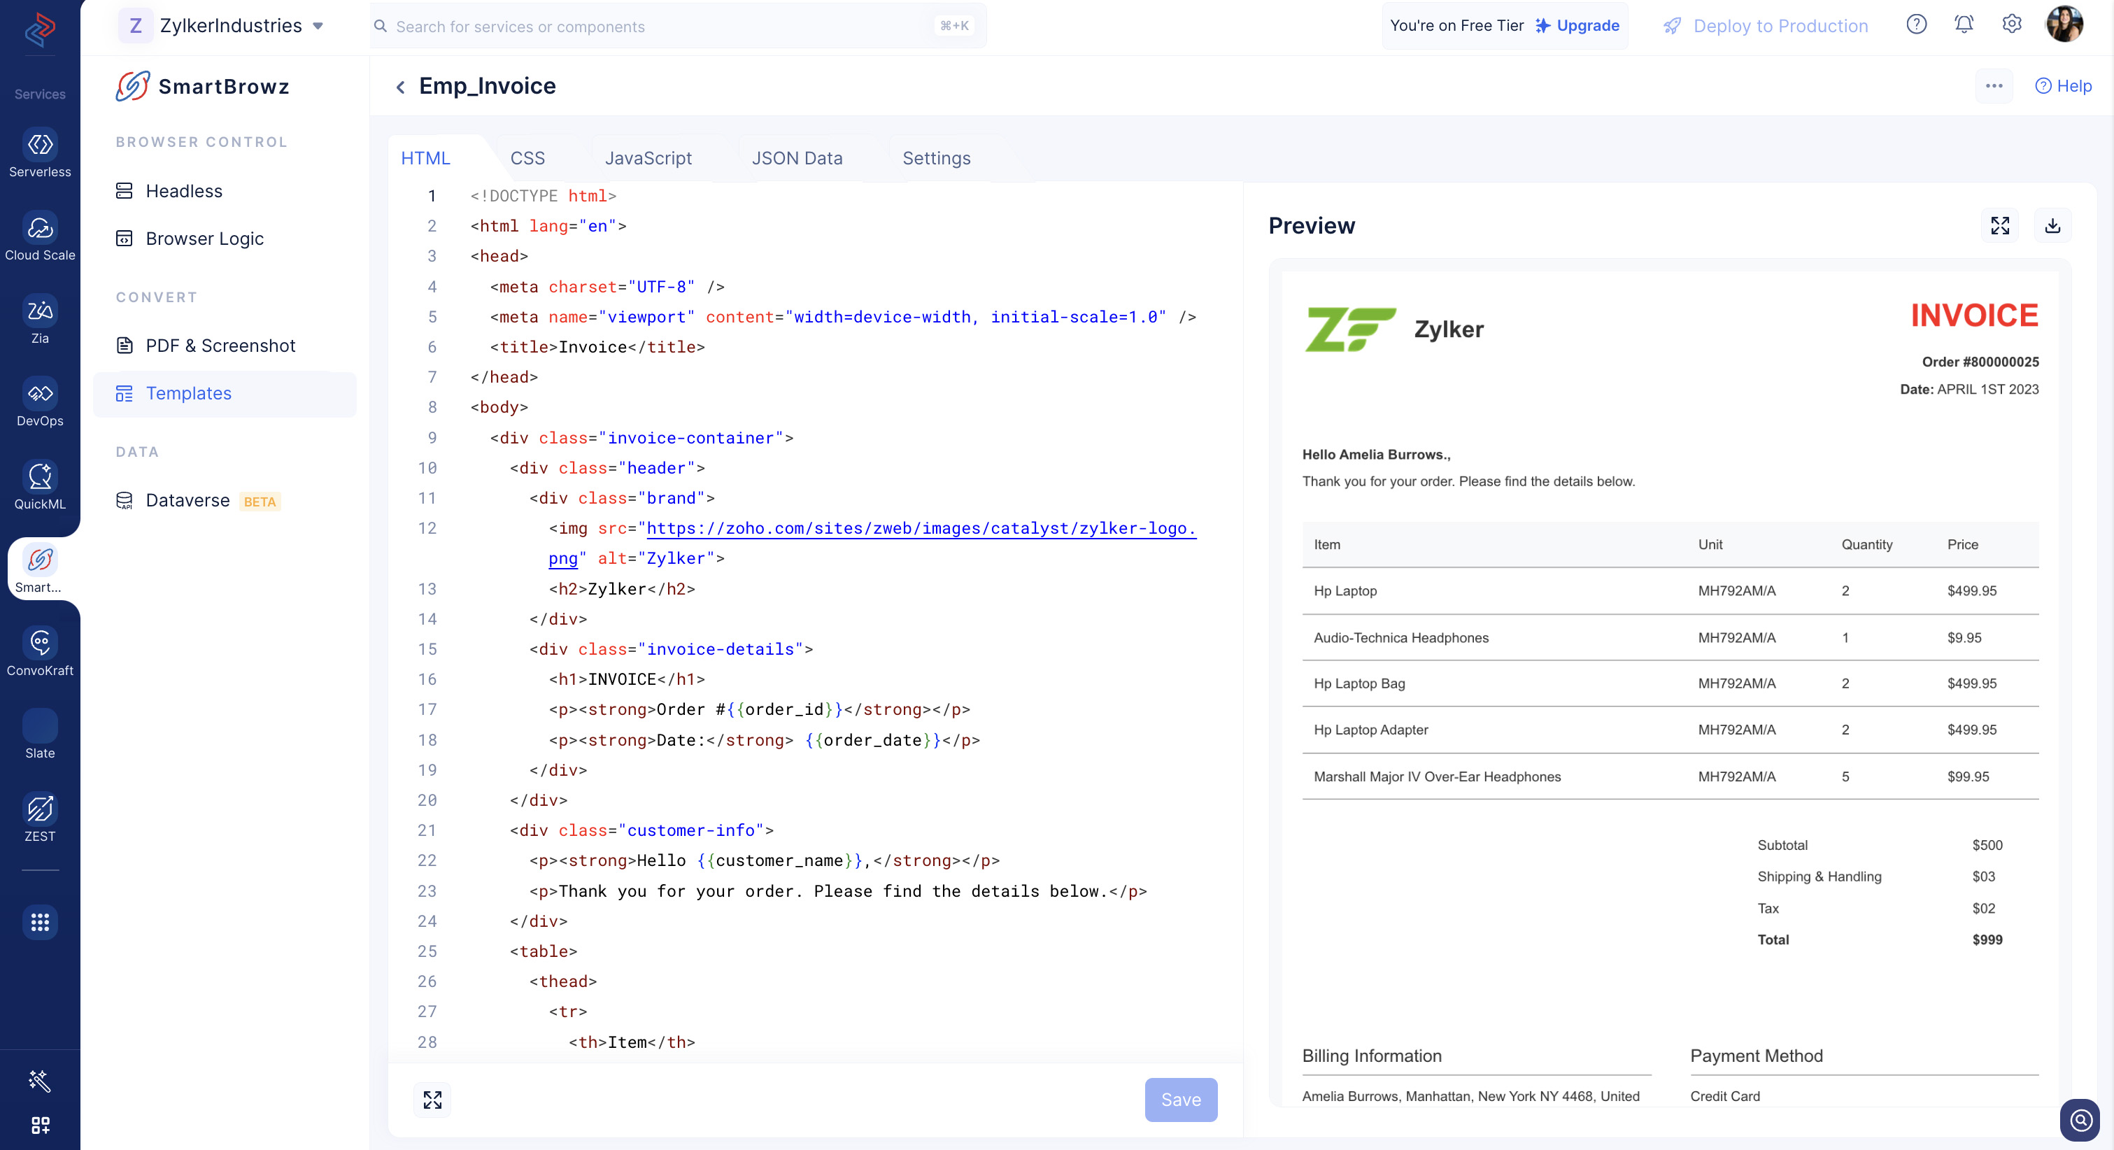Switch to the CSS tab
This screenshot has width=2114, height=1150.
525,157
